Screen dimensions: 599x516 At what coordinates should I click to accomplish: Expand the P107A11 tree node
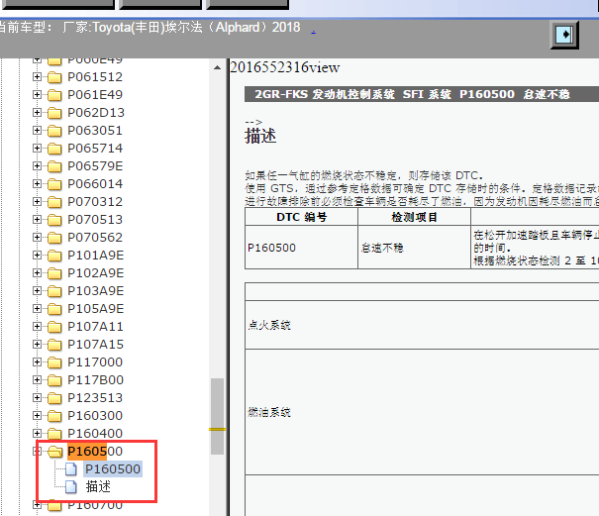[x=37, y=327]
